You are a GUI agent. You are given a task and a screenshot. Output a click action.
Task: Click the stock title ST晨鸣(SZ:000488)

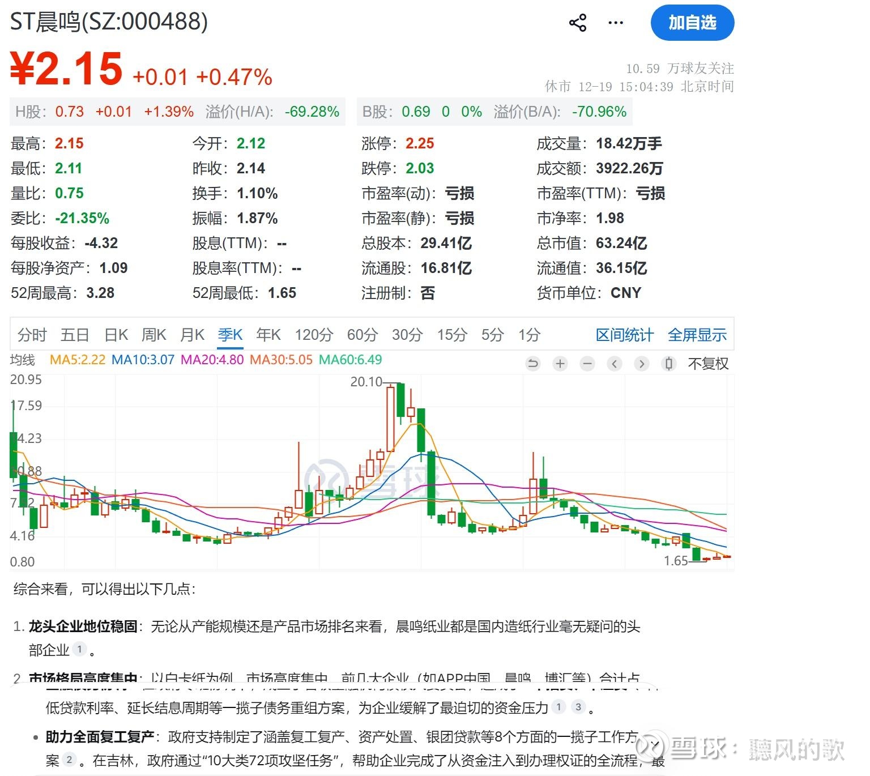109,22
